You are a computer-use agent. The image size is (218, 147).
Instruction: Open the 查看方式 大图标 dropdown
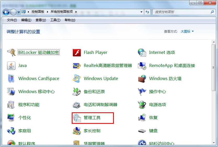[x=187, y=32]
